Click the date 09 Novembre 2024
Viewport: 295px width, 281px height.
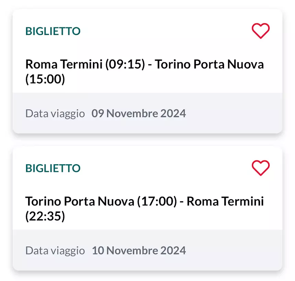(x=139, y=113)
